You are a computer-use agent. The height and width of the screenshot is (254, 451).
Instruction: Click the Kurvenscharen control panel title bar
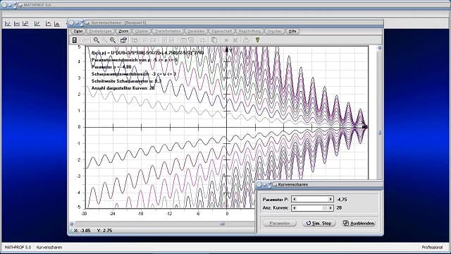pos(319,185)
